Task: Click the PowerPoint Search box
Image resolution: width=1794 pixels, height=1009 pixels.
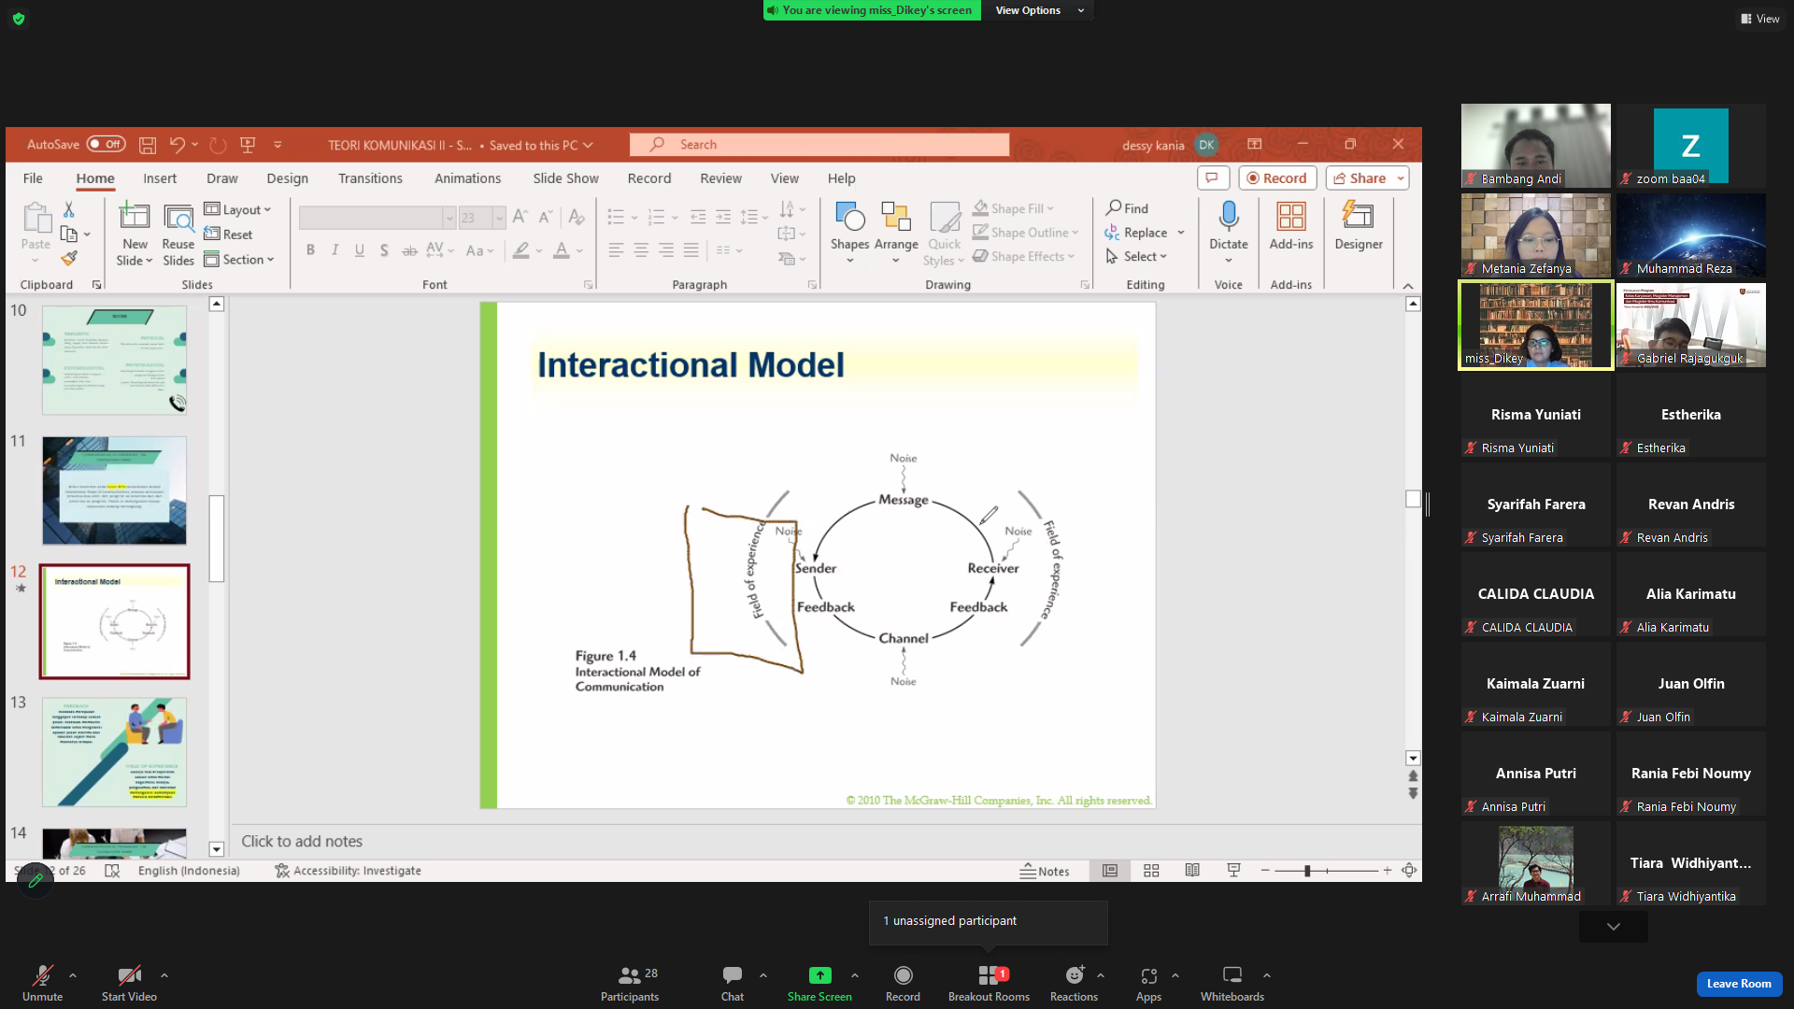Action: tap(819, 145)
